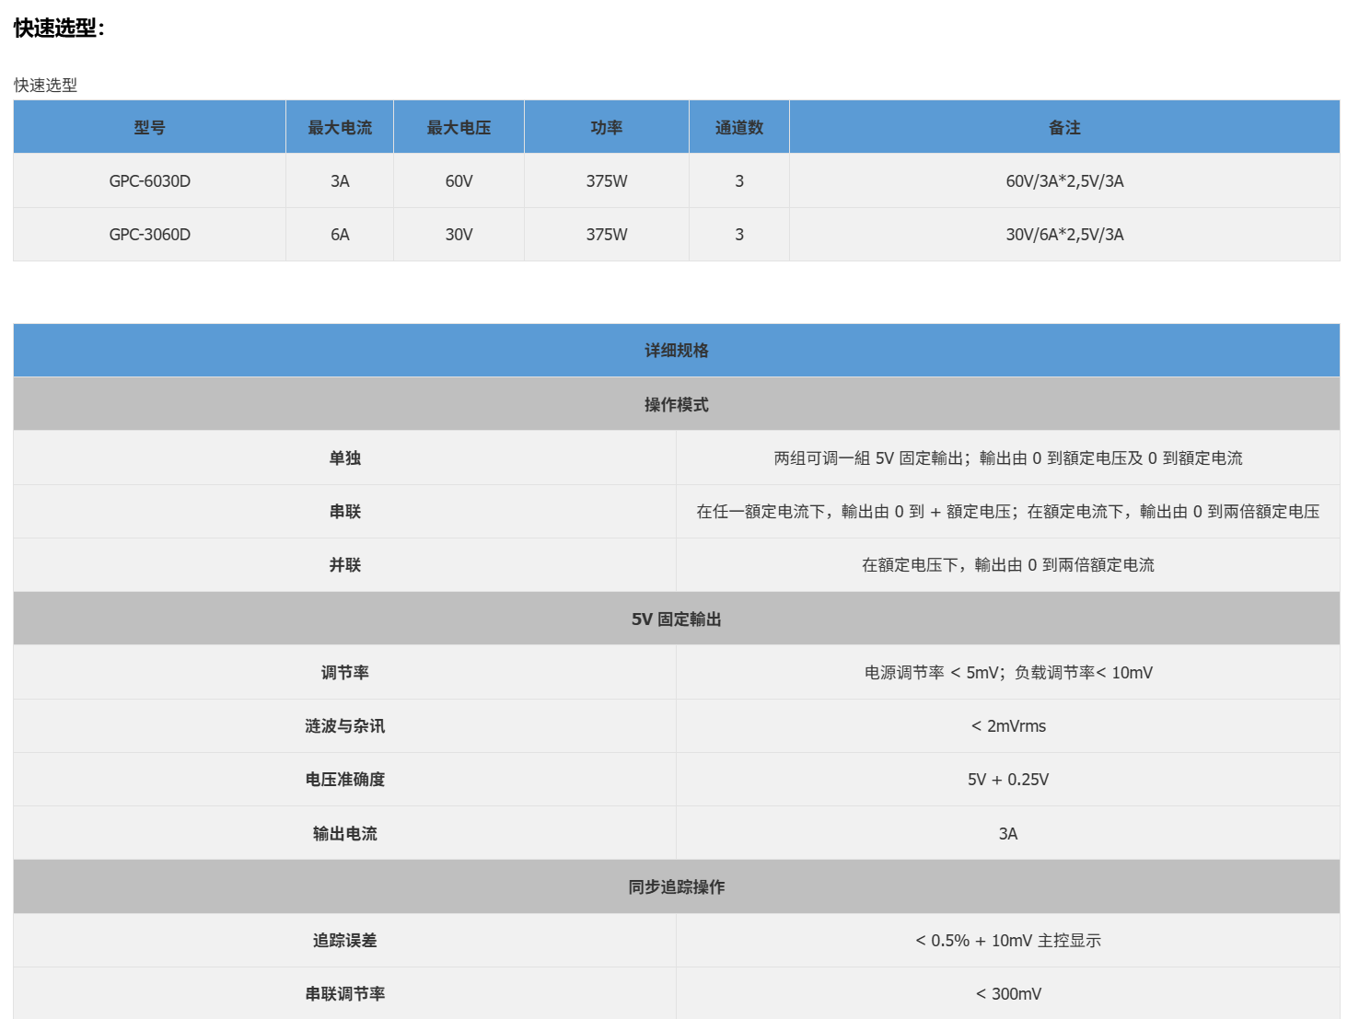Select the 型号 column header
1359x1019 pixels.
[149, 127]
